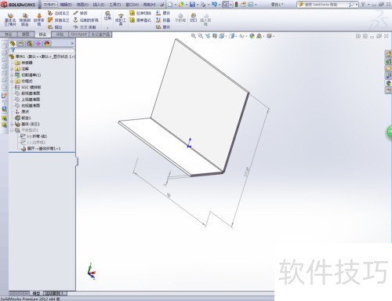
Task: Expand the 注解 annotations folder
Action: [12, 69]
